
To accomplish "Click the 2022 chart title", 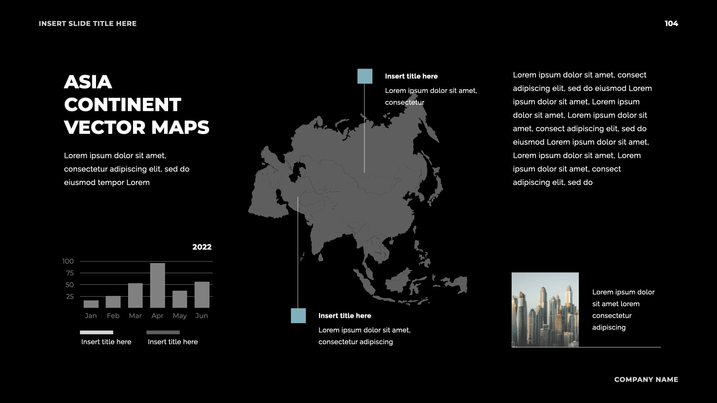I will coord(202,247).
